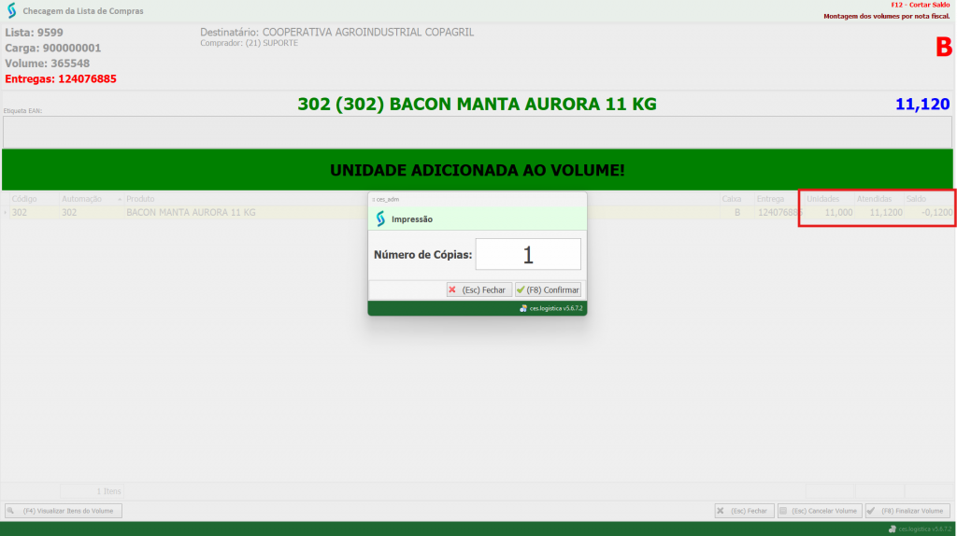Click the Caixa cell B in the table row
957x536 pixels.
click(x=737, y=212)
